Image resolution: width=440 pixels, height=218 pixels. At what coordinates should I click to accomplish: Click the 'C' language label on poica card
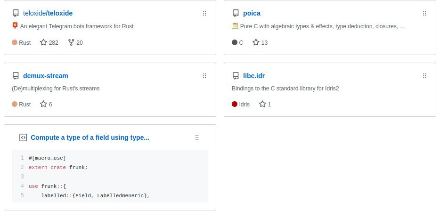click(x=241, y=43)
